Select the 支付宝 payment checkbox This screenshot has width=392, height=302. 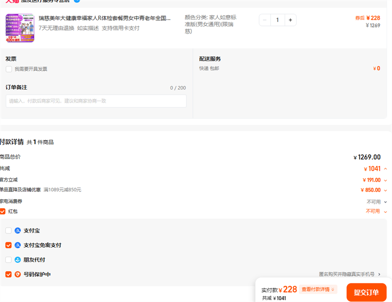8,231
